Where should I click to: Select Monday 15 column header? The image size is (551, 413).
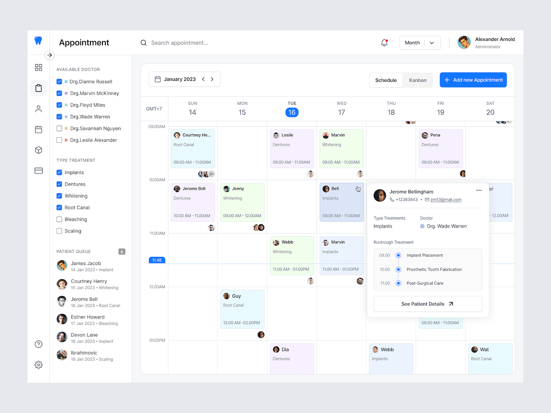[x=242, y=108]
